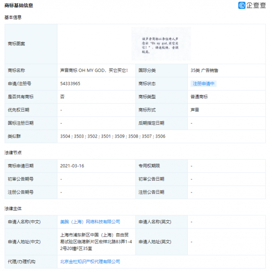Screen dimensions: 270x271
Task: Click the 申请人地址(中文) label cell
Action: coord(31,242)
